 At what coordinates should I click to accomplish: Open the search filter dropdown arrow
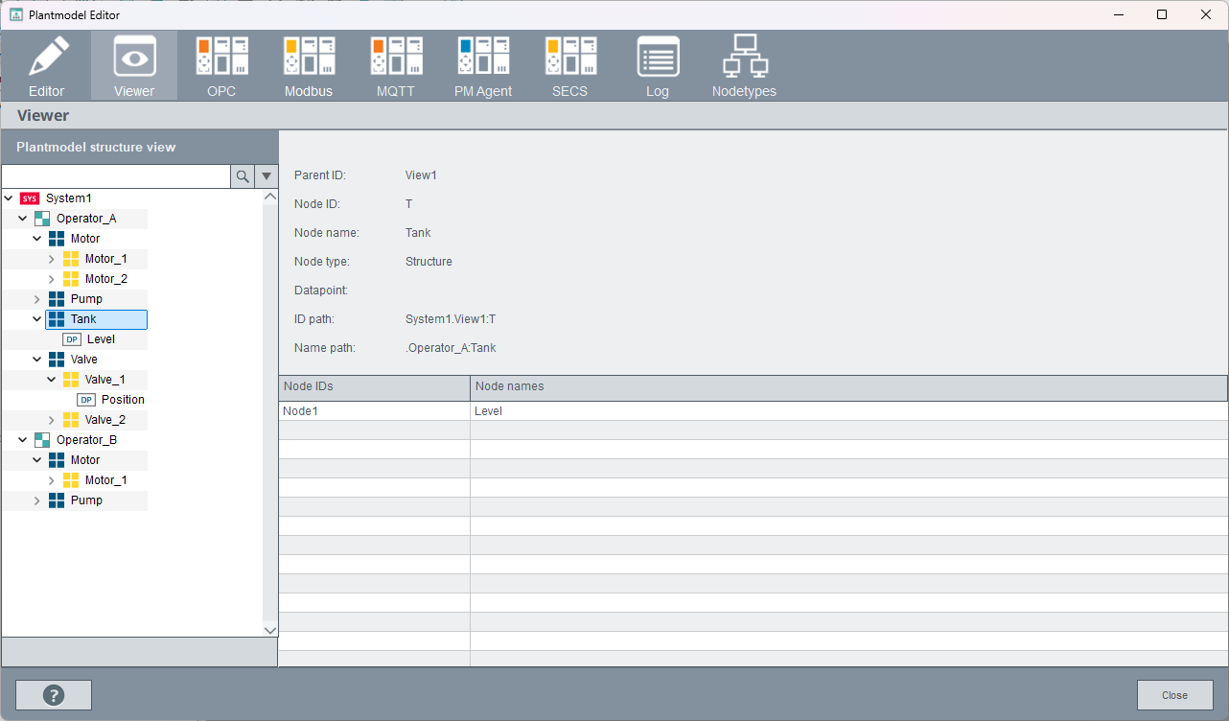click(267, 176)
